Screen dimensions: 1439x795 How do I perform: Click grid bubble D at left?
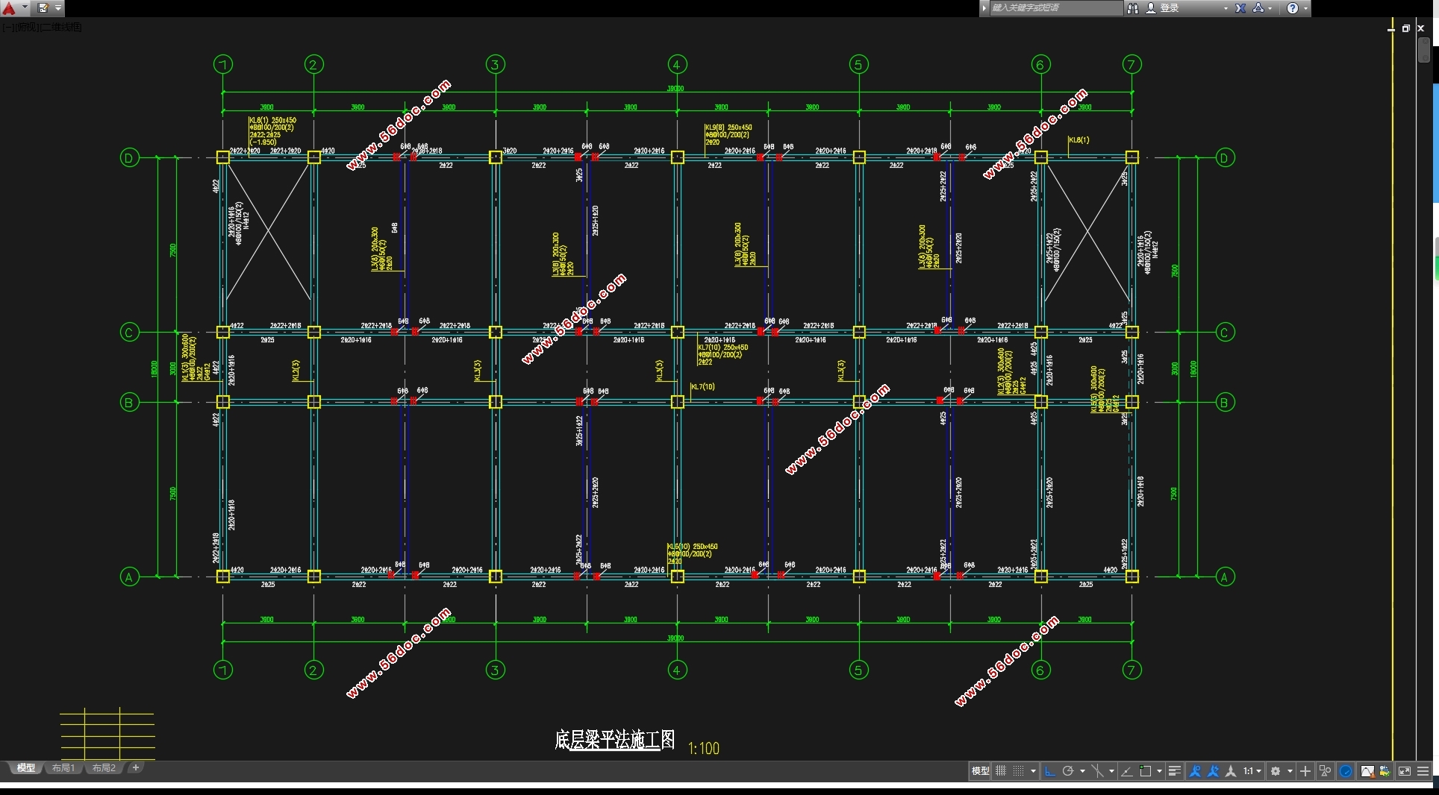129,157
